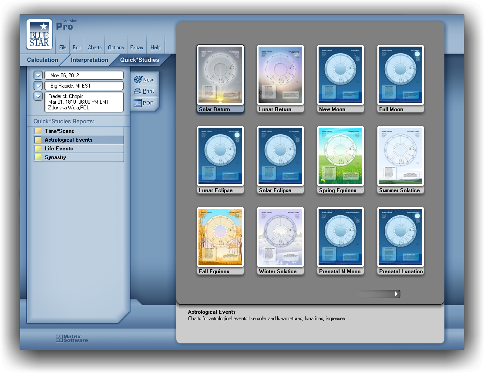Screen dimensions: 484x373
Task: Open the File menu
Action: click(x=63, y=47)
